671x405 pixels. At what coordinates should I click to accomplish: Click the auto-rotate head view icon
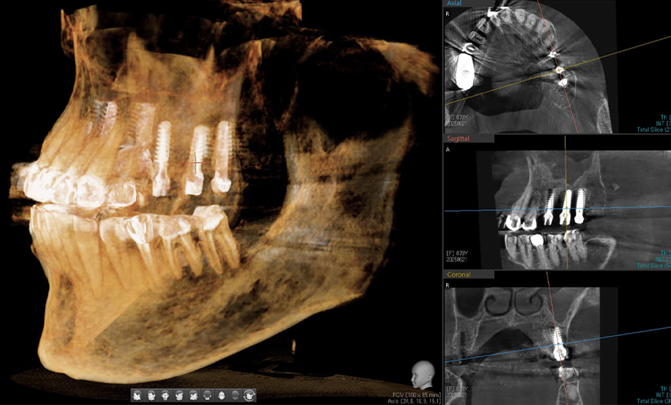249,396
